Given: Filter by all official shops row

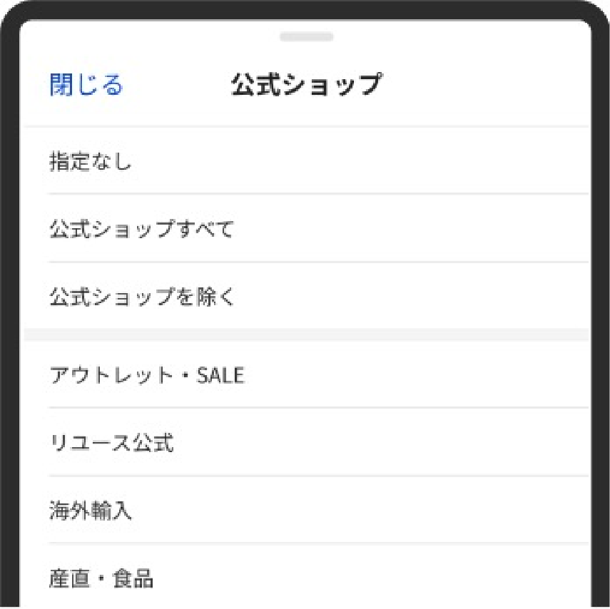Looking at the screenshot, I should click(x=306, y=228).
